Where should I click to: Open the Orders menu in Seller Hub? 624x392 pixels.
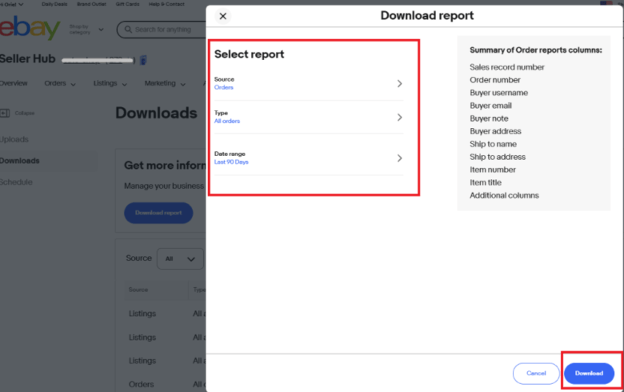(x=60, y=83)
